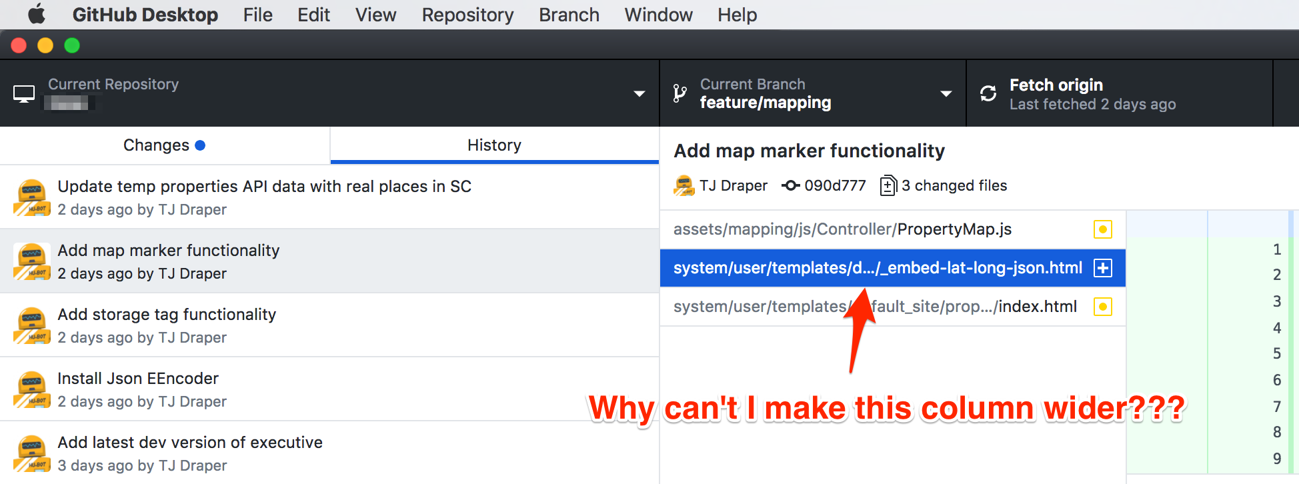
Task: Click the '3 changed files' label
Action: coord(954,185)
